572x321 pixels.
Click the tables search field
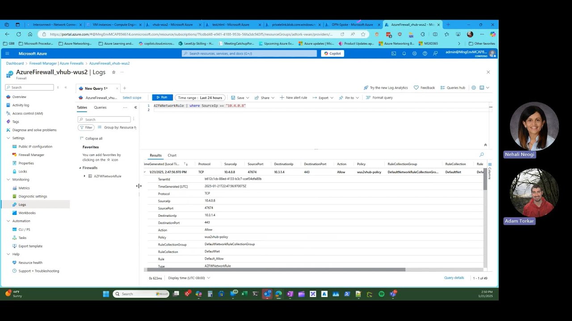click(x=104, y=119)
